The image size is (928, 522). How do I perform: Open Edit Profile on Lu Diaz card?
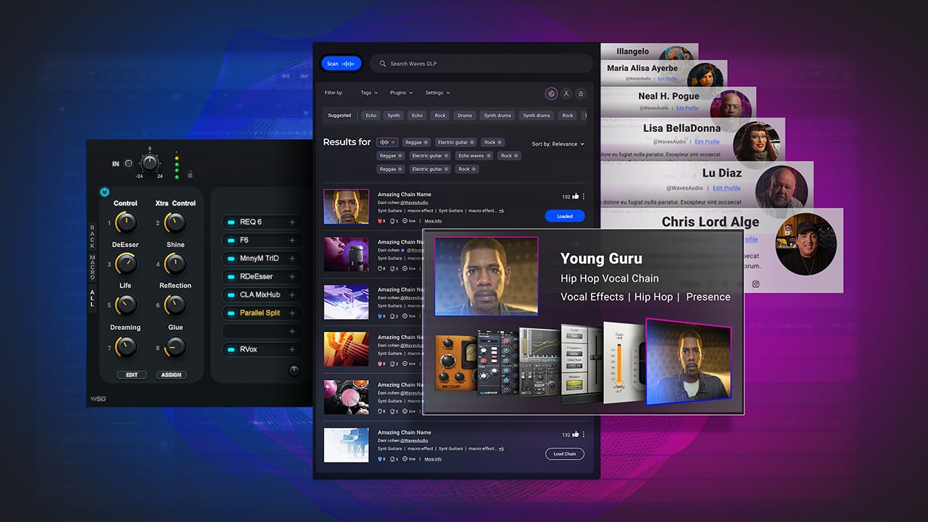(x=726, y=188)
